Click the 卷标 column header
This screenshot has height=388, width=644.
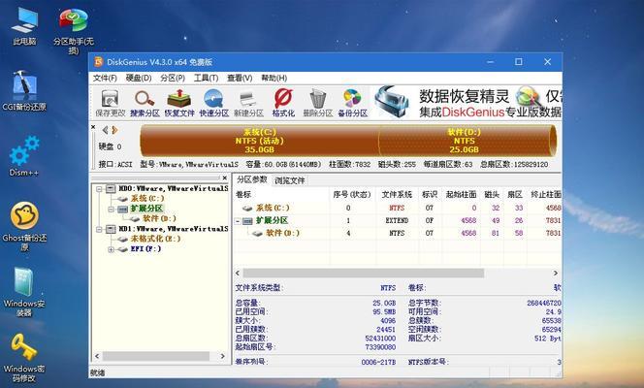pyautogui.click(x=281, y=194)
